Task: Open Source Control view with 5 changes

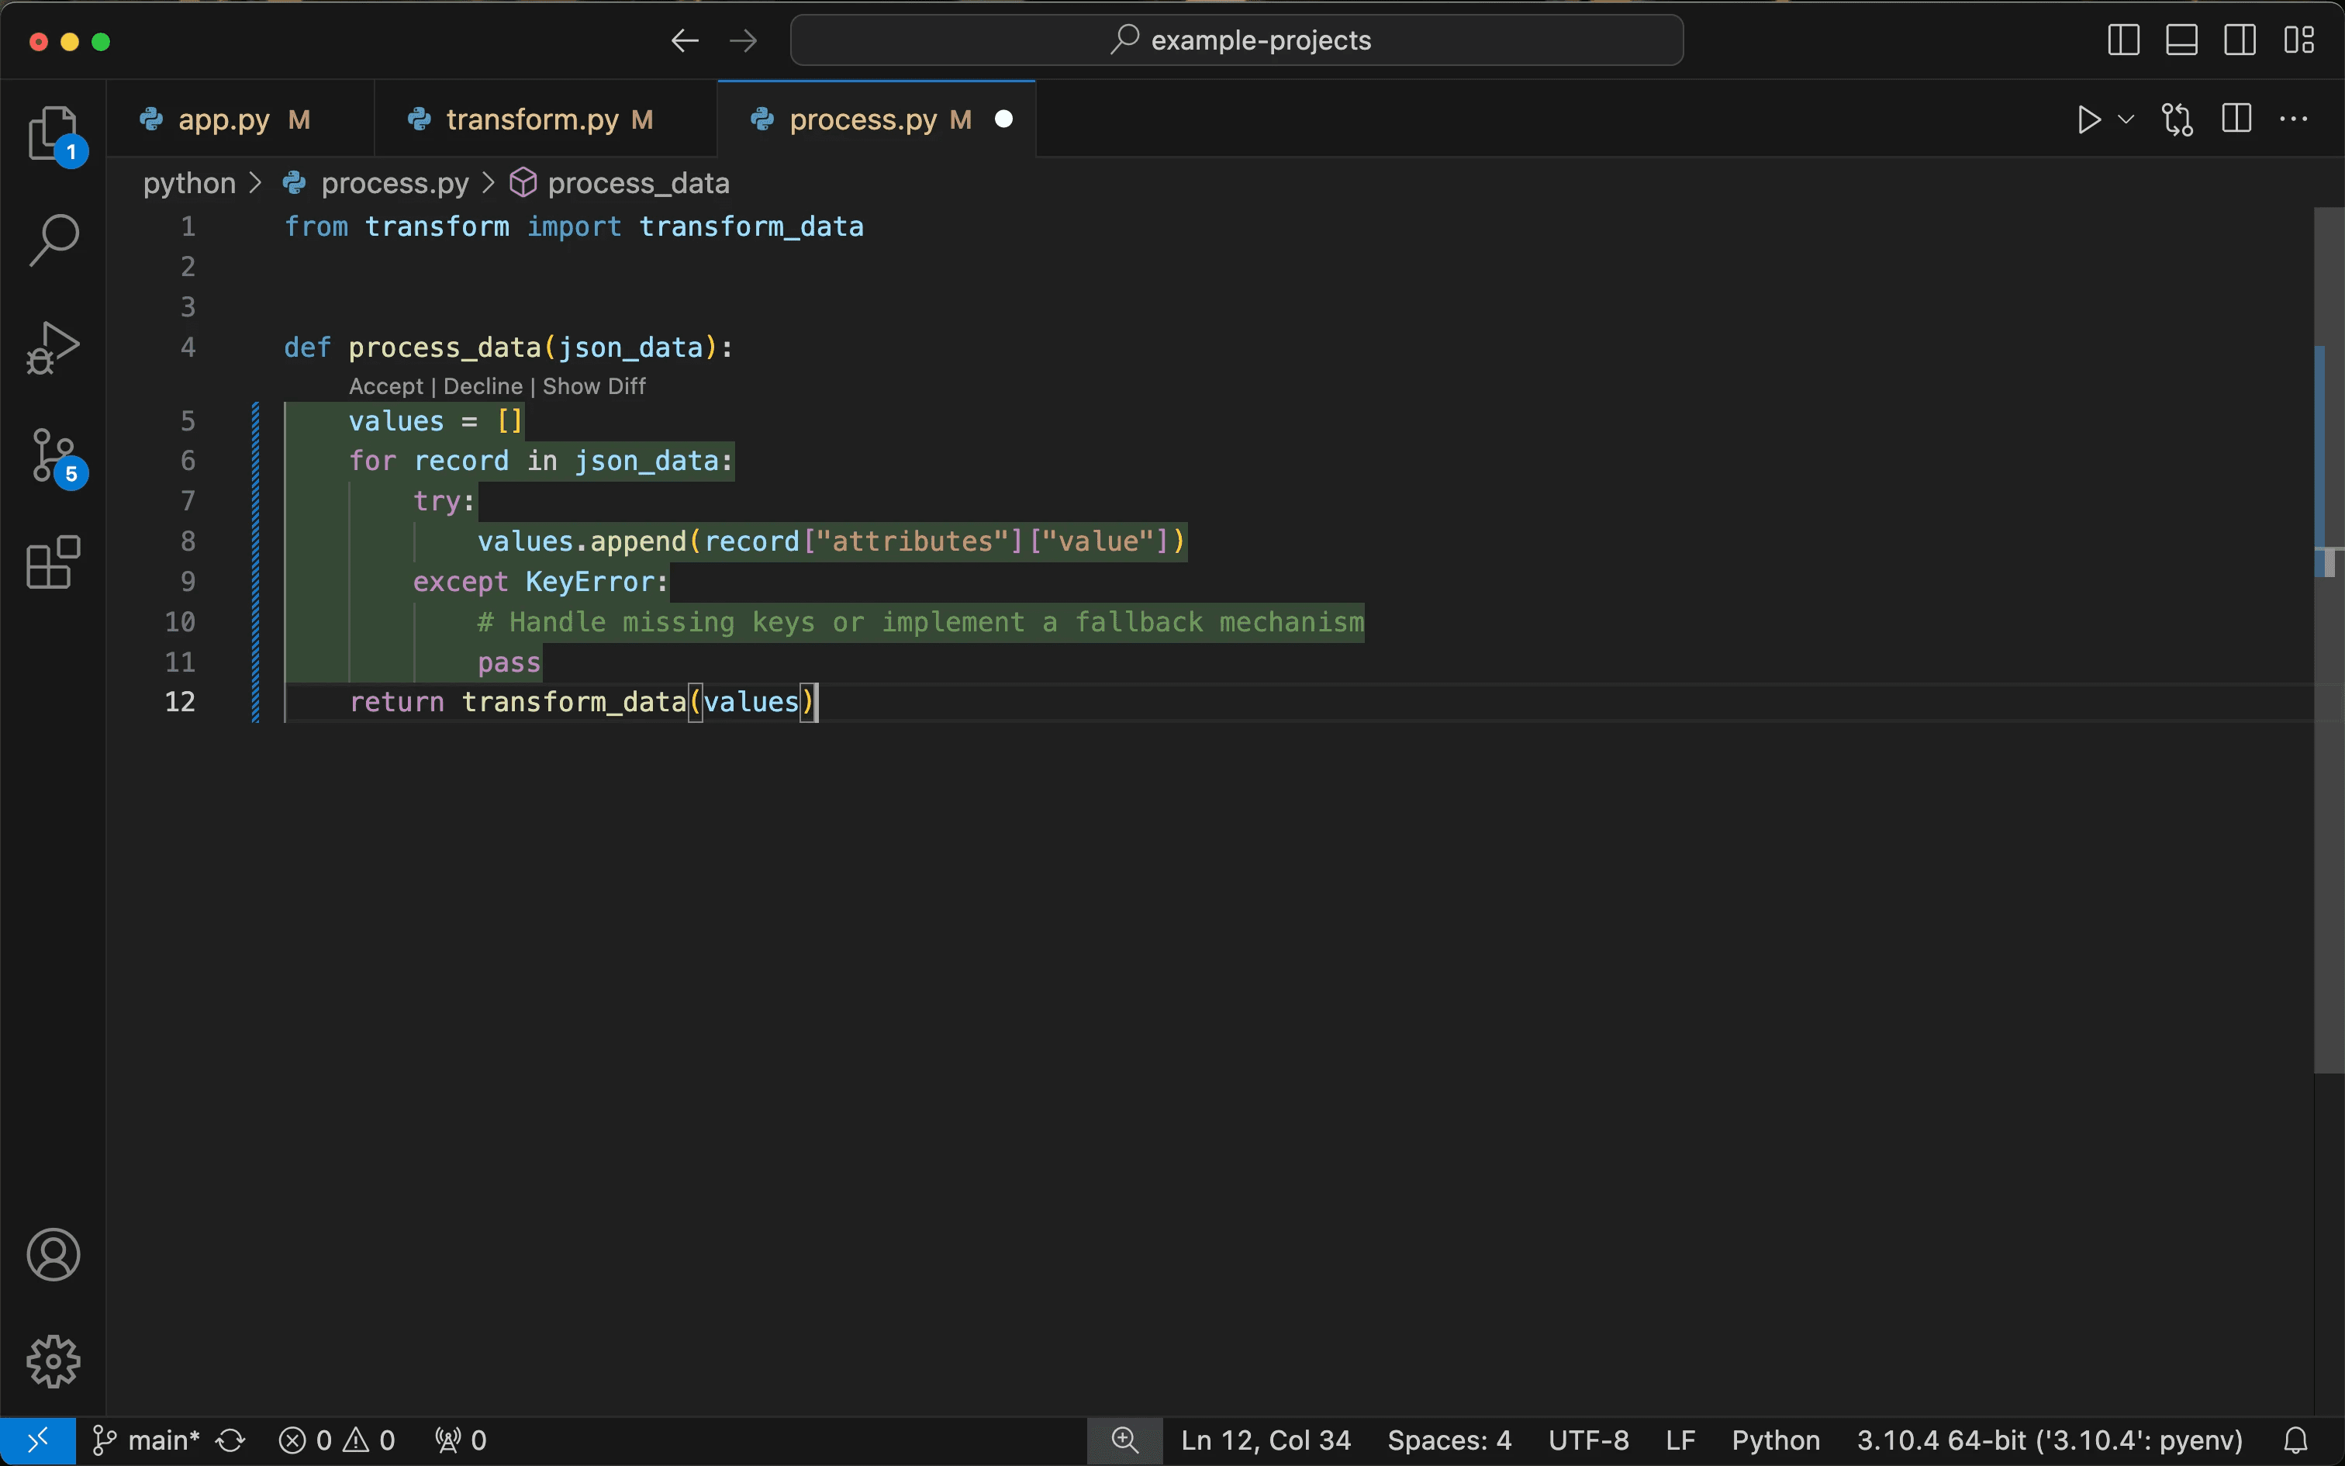Action: (x=52, y=456)
